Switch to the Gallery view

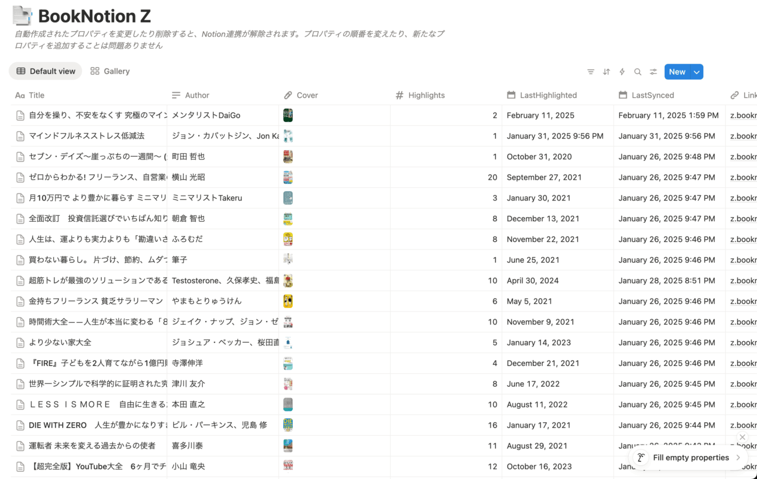click(x=109, y=71)
